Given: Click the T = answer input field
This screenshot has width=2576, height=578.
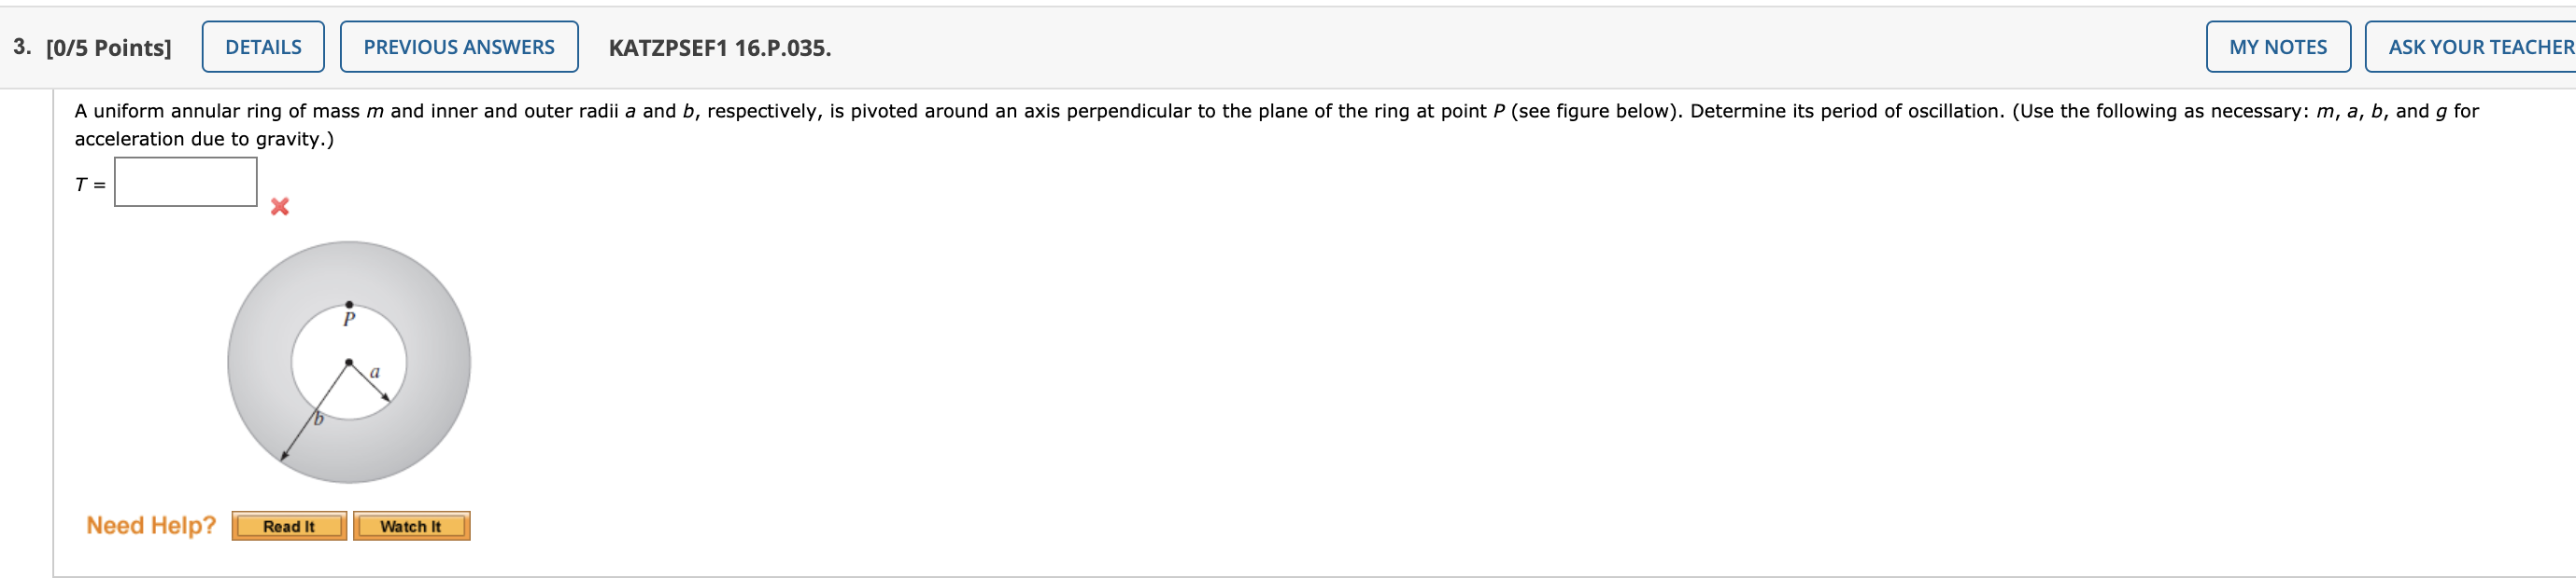Looking at the screenshot, I should (186, 183).
